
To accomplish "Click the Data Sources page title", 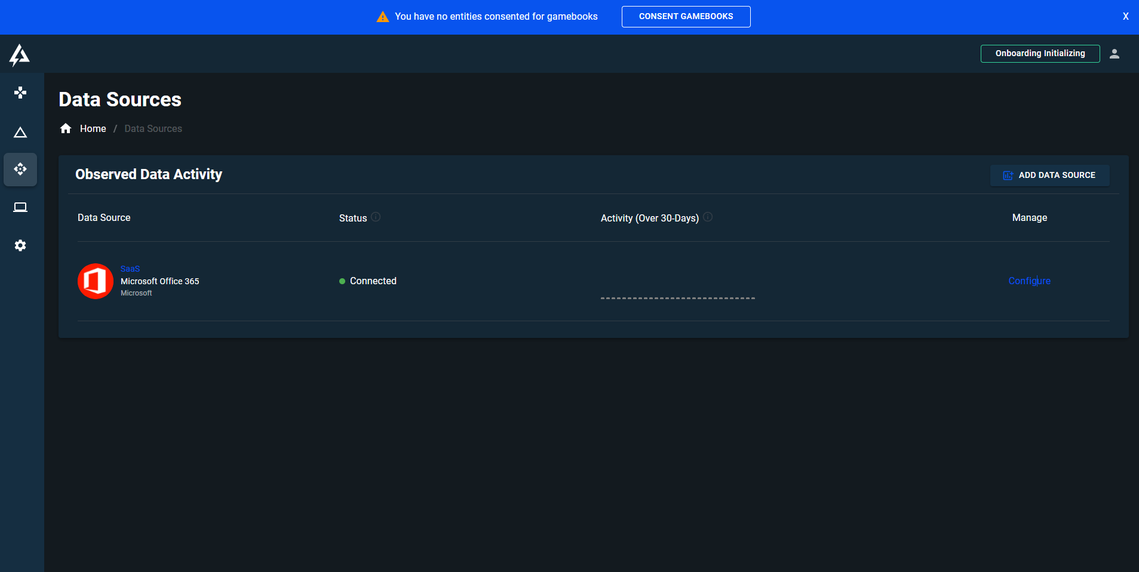I will coord(120,100).
